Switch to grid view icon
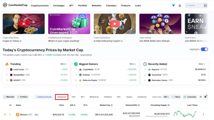 tap(205, 97)
